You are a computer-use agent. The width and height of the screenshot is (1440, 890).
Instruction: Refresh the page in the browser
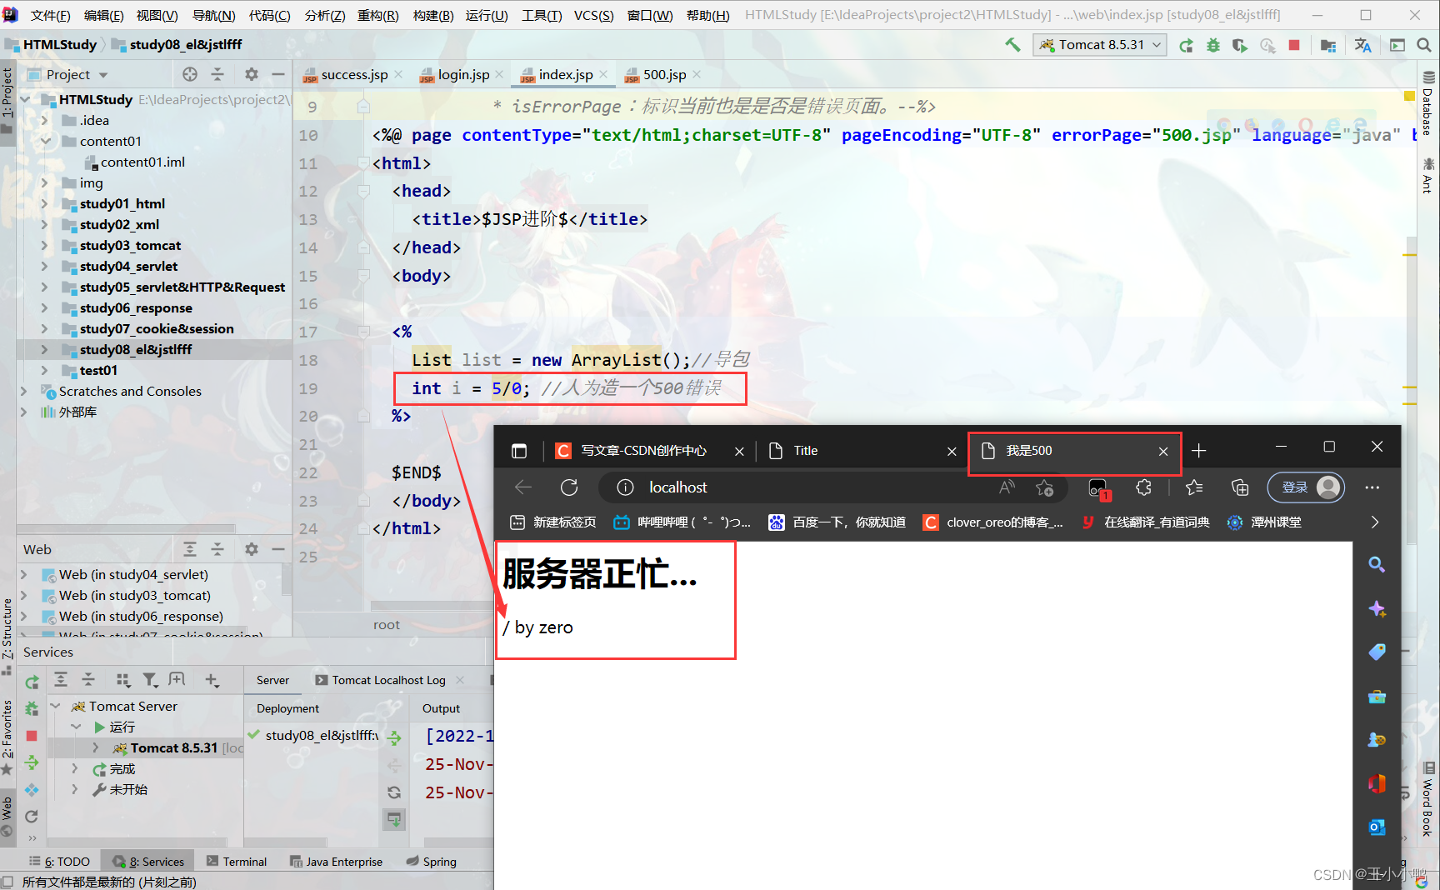point(569,487)
